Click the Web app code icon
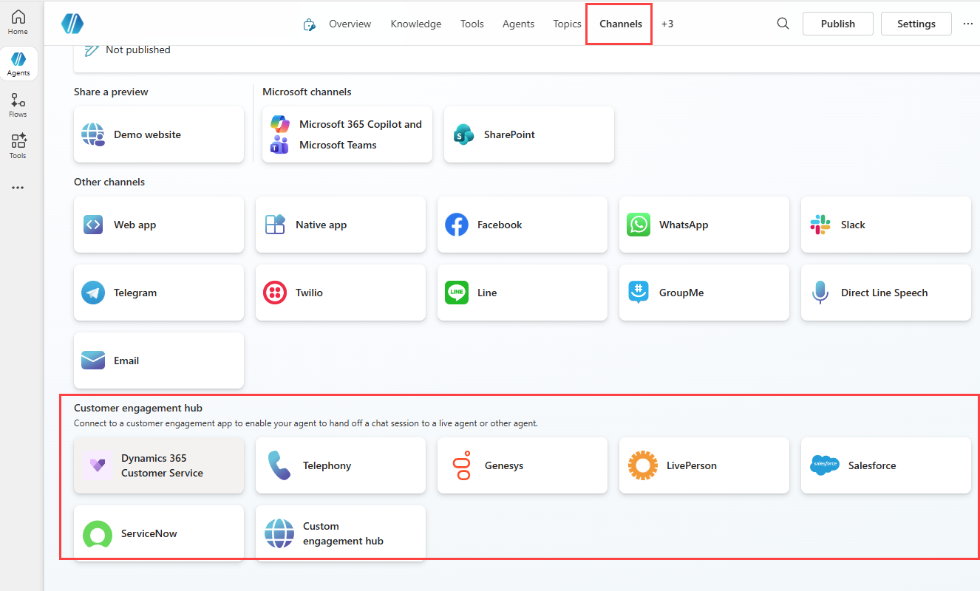The height and width of the screenshot is (591, 980). (93, 225)
